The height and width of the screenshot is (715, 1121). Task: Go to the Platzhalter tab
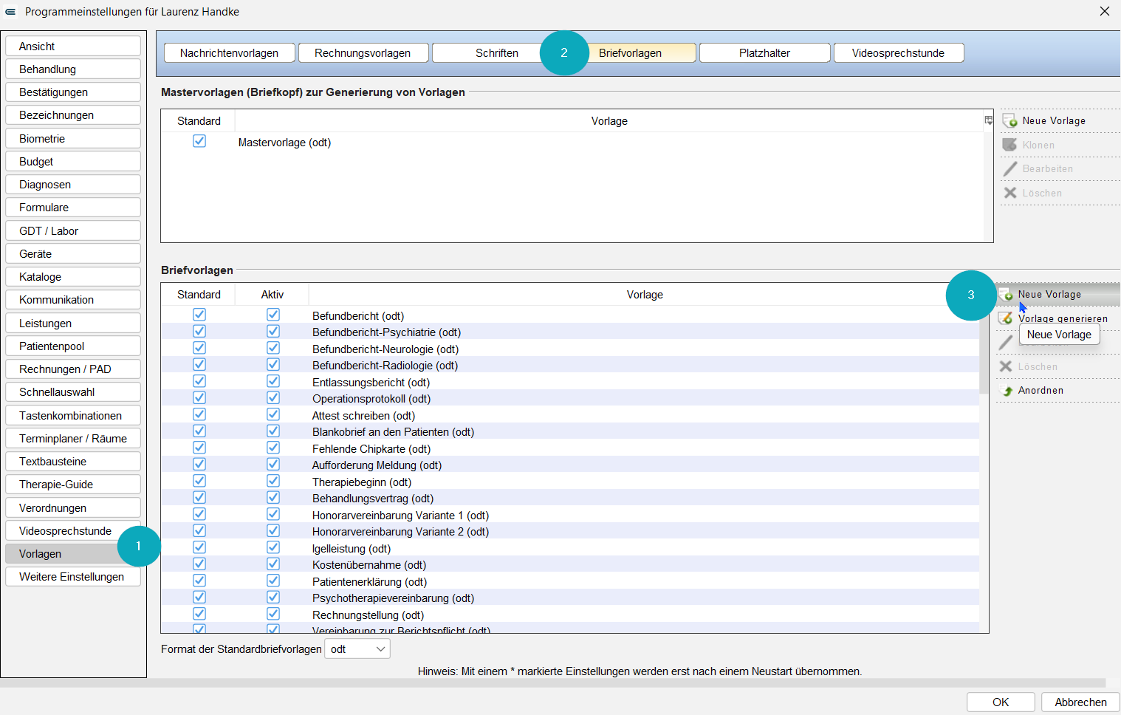(x=764, y=53)
